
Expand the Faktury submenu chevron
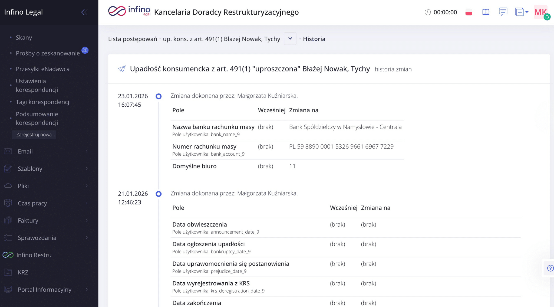pos(87,220)
